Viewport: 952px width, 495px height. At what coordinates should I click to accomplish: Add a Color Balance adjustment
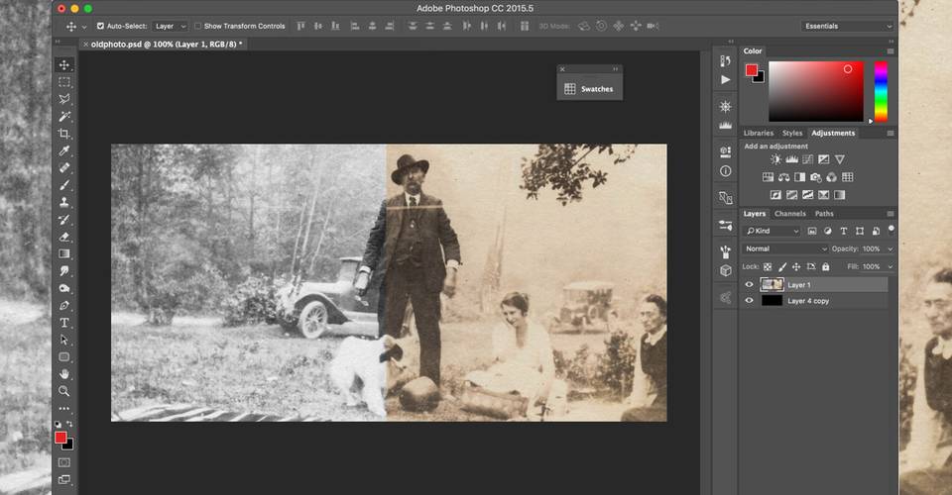(x=783, y=177)
